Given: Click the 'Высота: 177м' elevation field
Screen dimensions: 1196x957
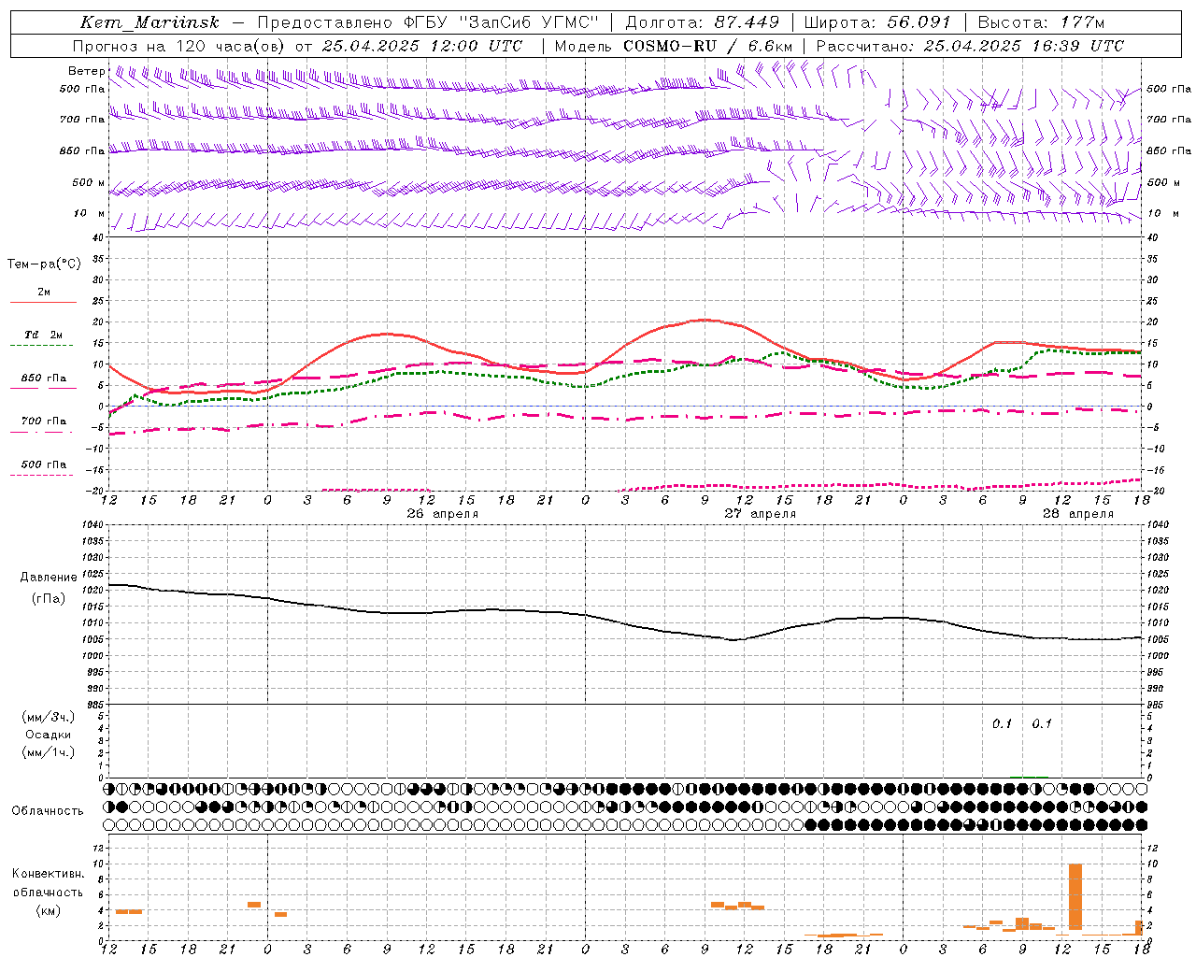Looking at the screenshot, I should 1041,22.
